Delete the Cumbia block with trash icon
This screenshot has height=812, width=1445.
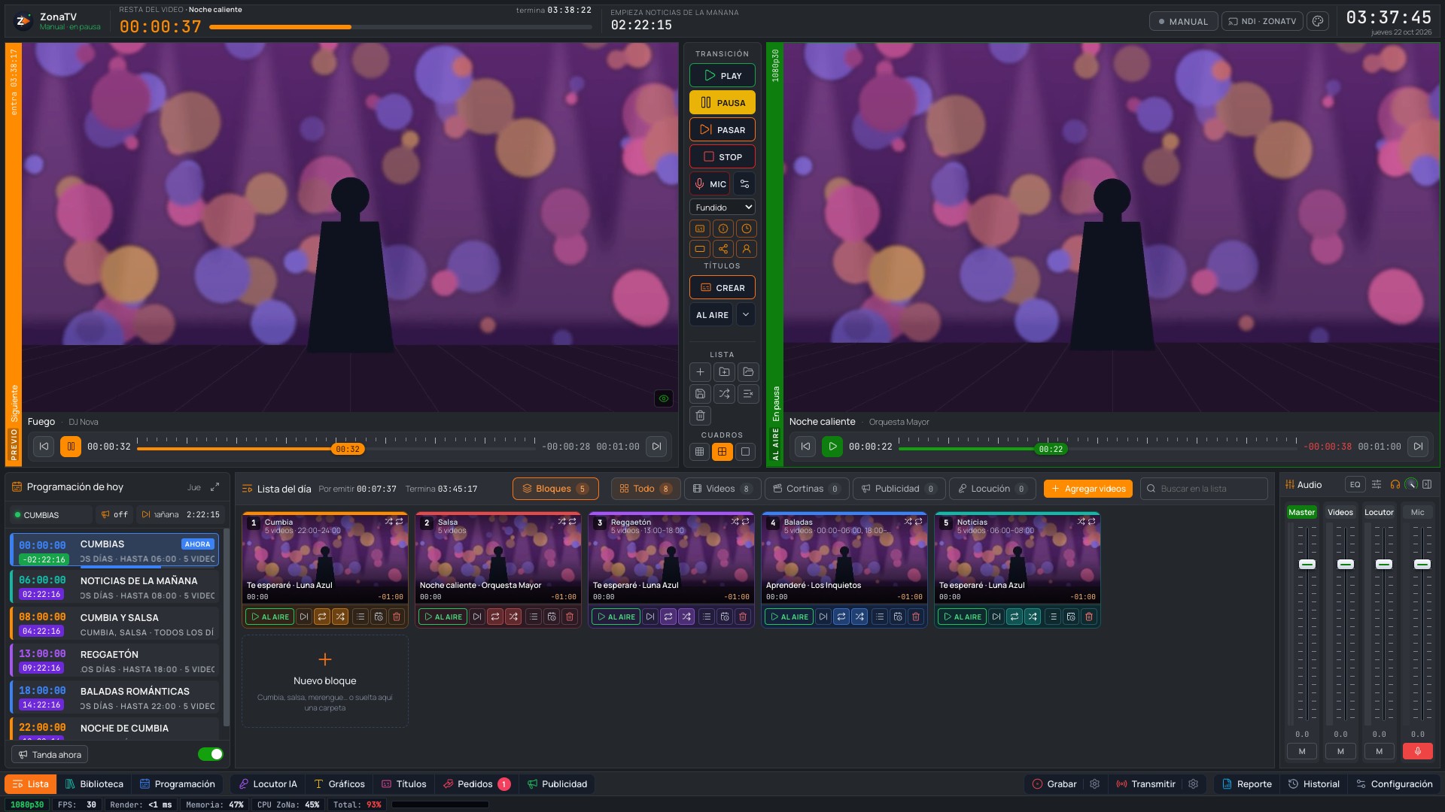(397, 617)
